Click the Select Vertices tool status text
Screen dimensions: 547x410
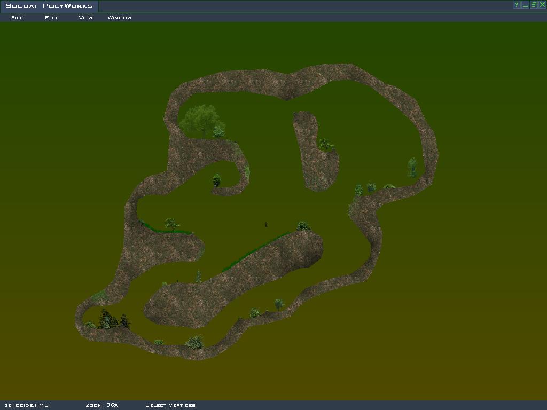(x=170, y=405)
